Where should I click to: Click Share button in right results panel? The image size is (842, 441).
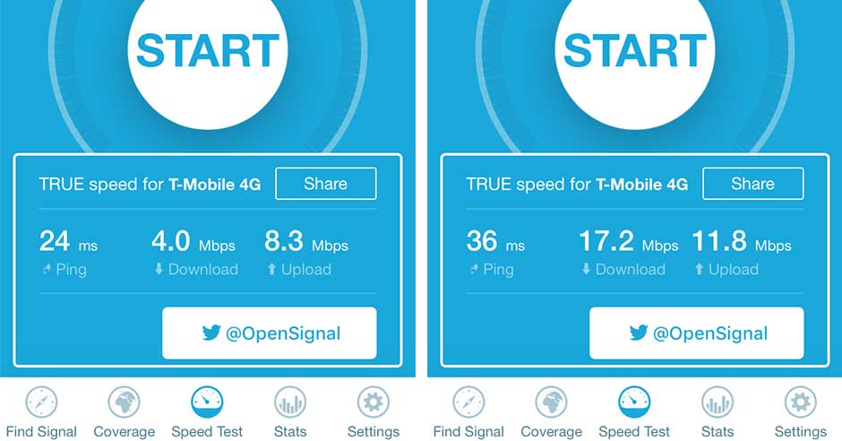[x=752, y=184]
